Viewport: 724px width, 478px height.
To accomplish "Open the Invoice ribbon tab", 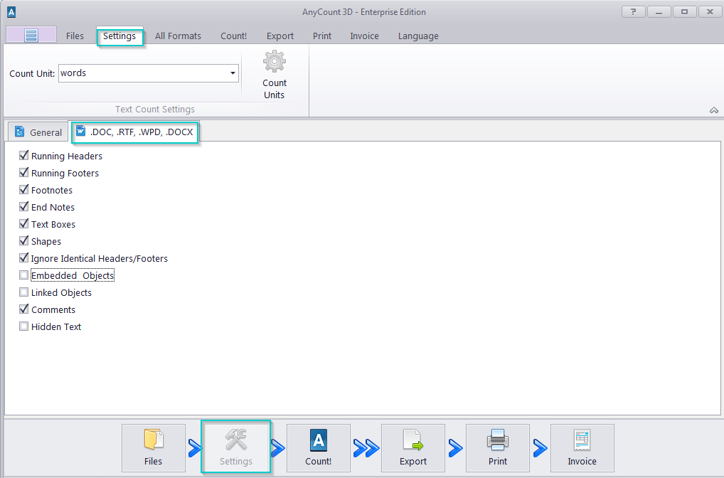I will 364,36.
